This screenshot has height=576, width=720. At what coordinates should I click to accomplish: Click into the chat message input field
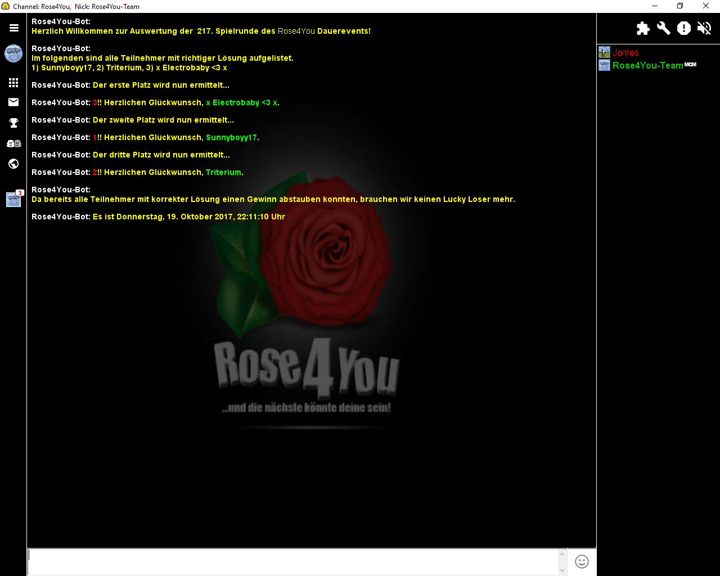(x=292, y=561)
